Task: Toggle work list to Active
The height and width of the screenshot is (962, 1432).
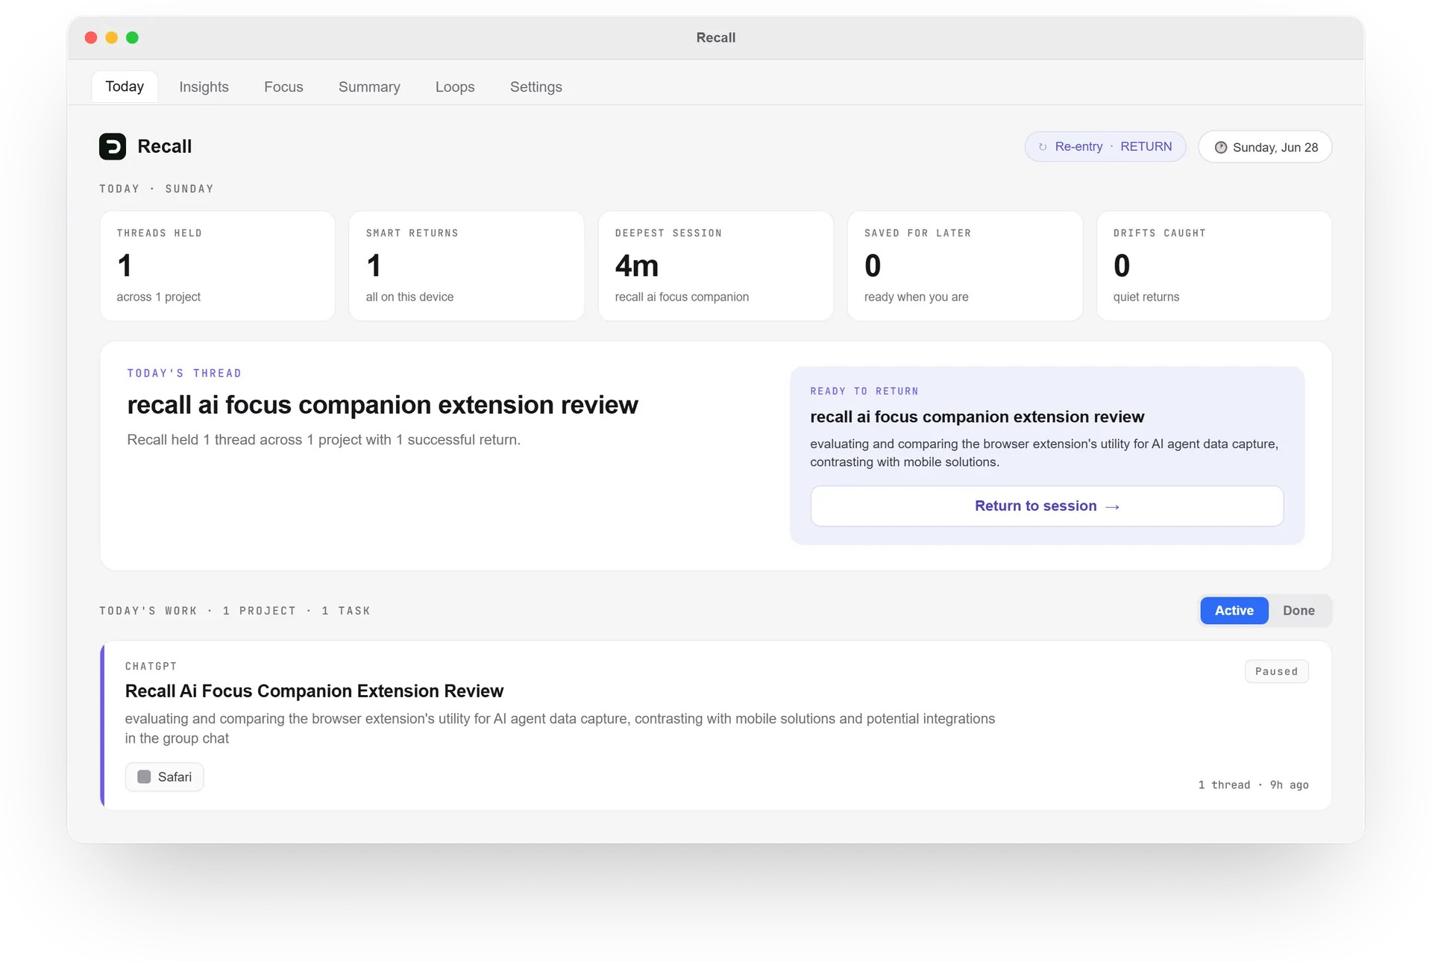Action: [x=1234, y=611]
